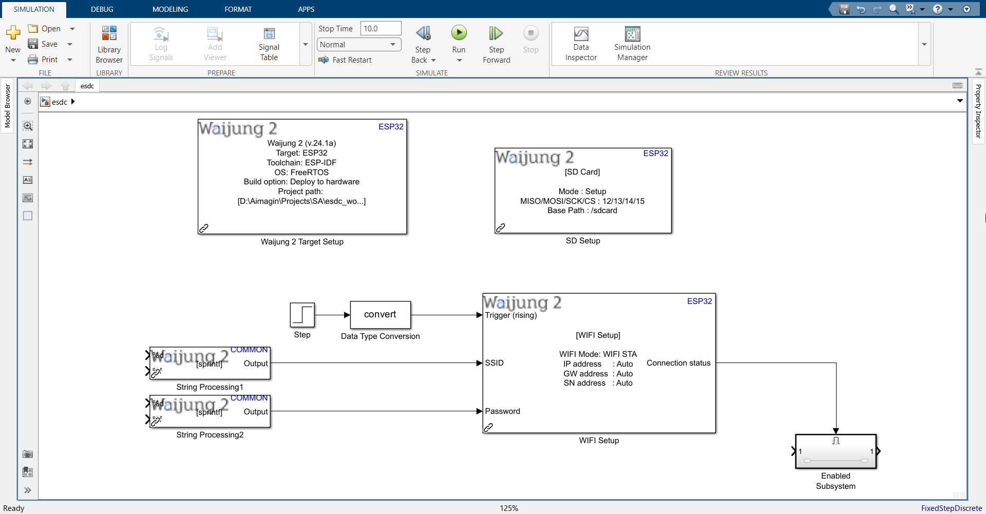The image size is (986, 514).
Task: Take a screenshot with the camera icon
Action: tap(28, 454)
